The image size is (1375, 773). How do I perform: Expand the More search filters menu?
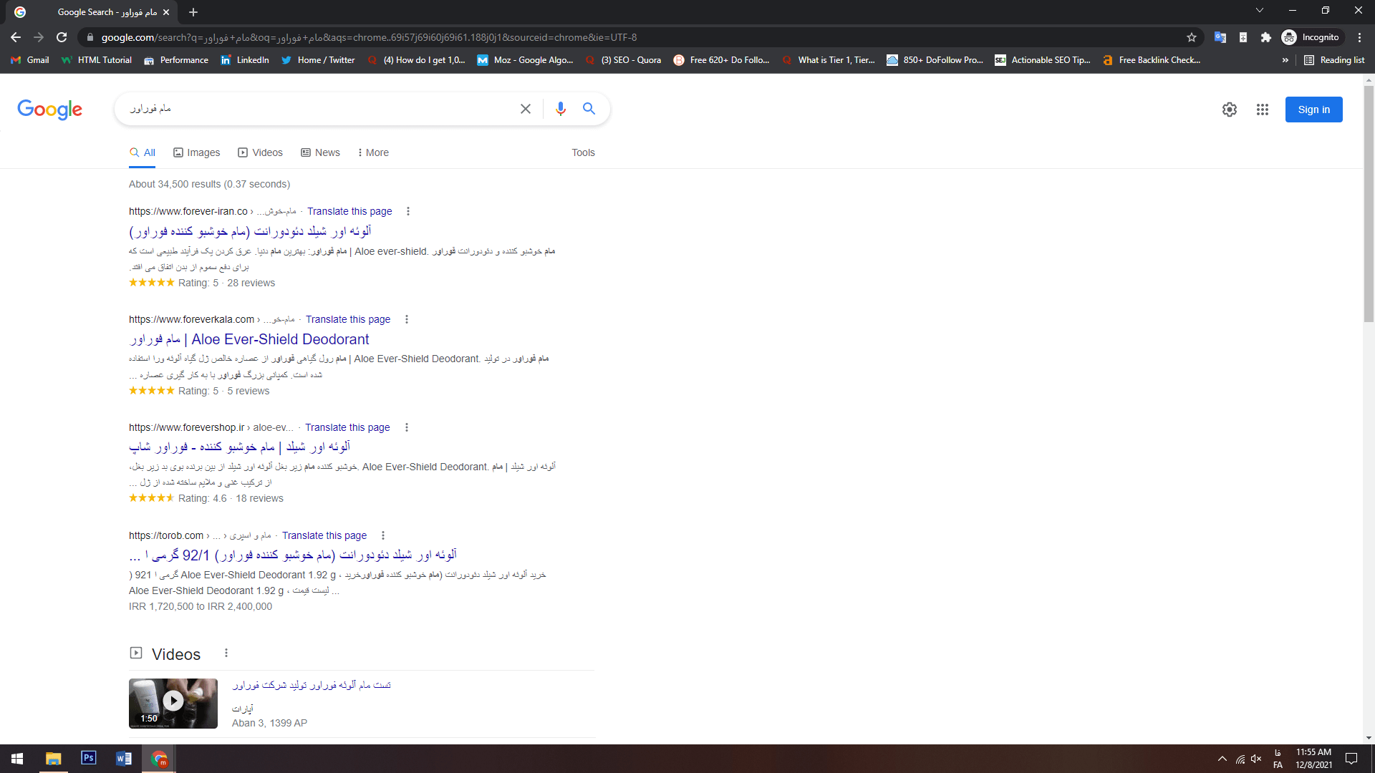373,152
